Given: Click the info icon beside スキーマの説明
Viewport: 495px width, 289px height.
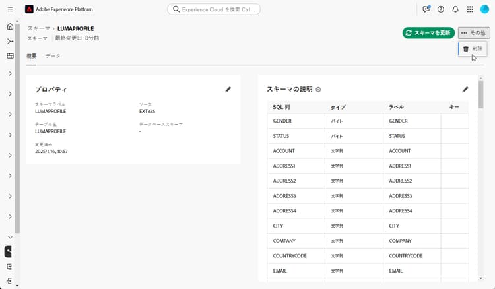Looking at the screenshot, I should [318, 90].
